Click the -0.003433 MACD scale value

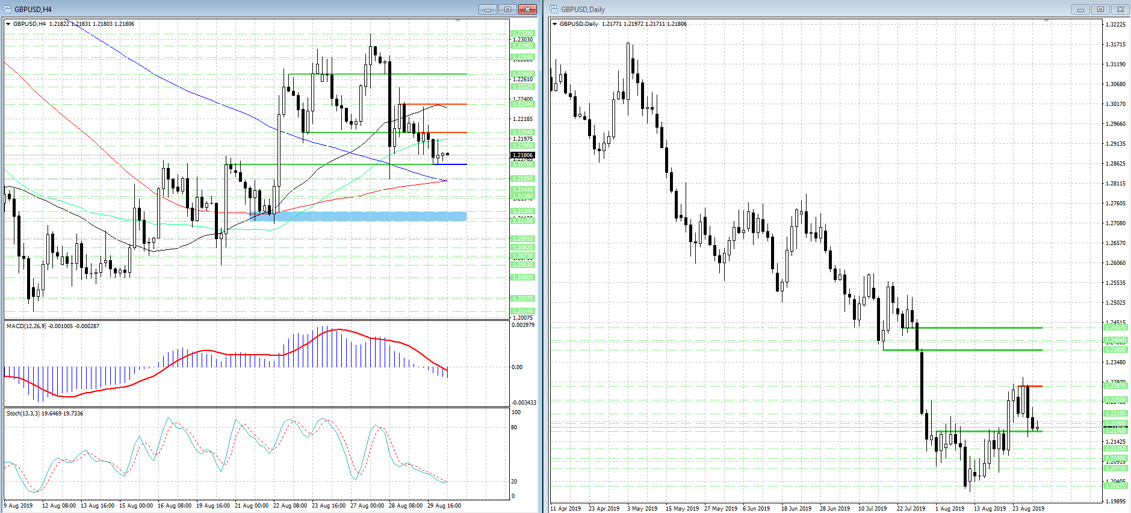[524, 403]
